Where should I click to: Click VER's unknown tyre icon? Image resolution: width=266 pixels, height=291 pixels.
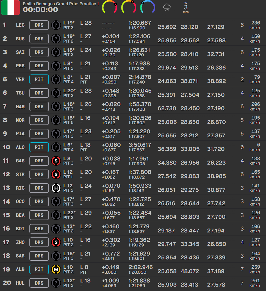(x=56, y=79)
